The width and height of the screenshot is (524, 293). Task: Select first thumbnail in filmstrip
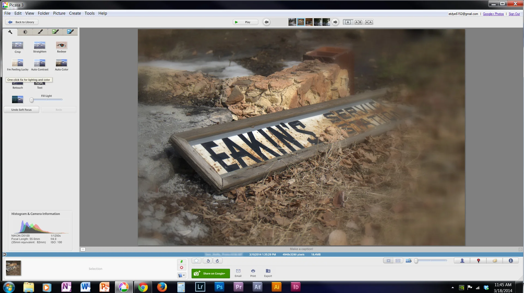click(x=292, y=22)
